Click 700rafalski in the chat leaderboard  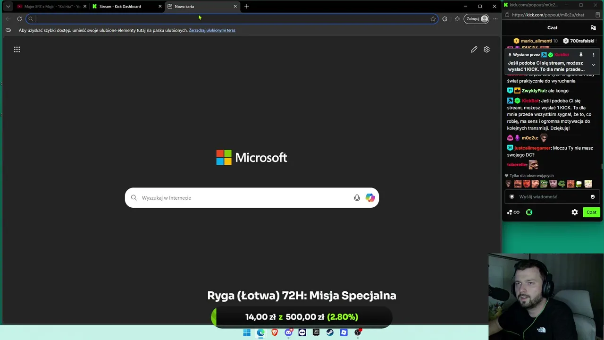click(581, 41)
